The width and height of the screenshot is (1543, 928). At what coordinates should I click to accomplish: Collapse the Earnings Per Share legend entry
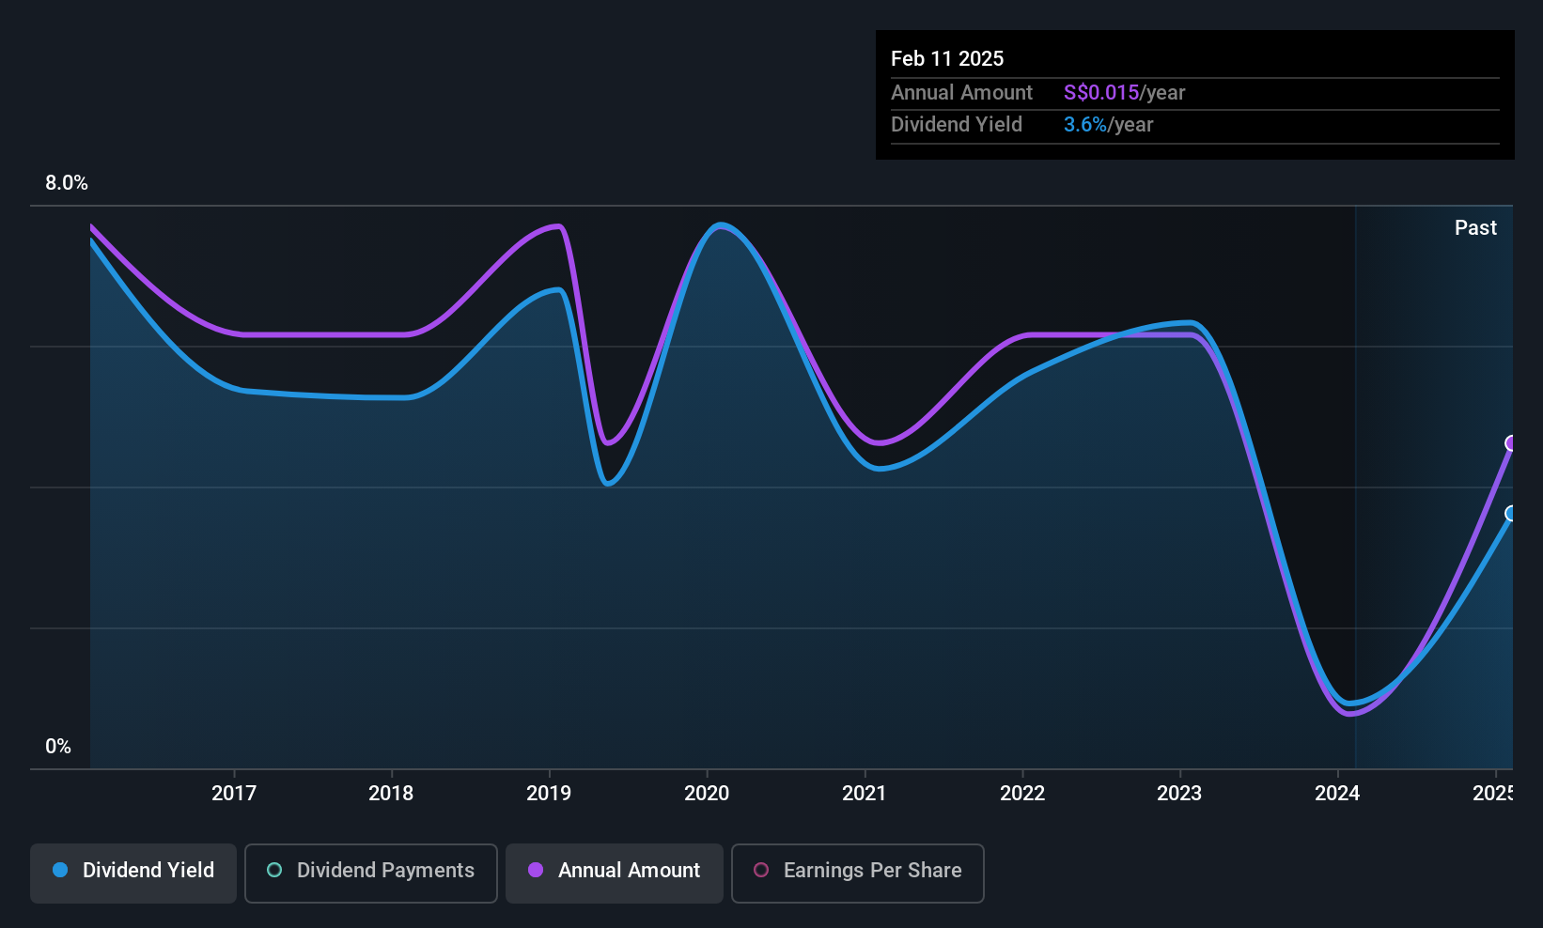click(857, 872)
